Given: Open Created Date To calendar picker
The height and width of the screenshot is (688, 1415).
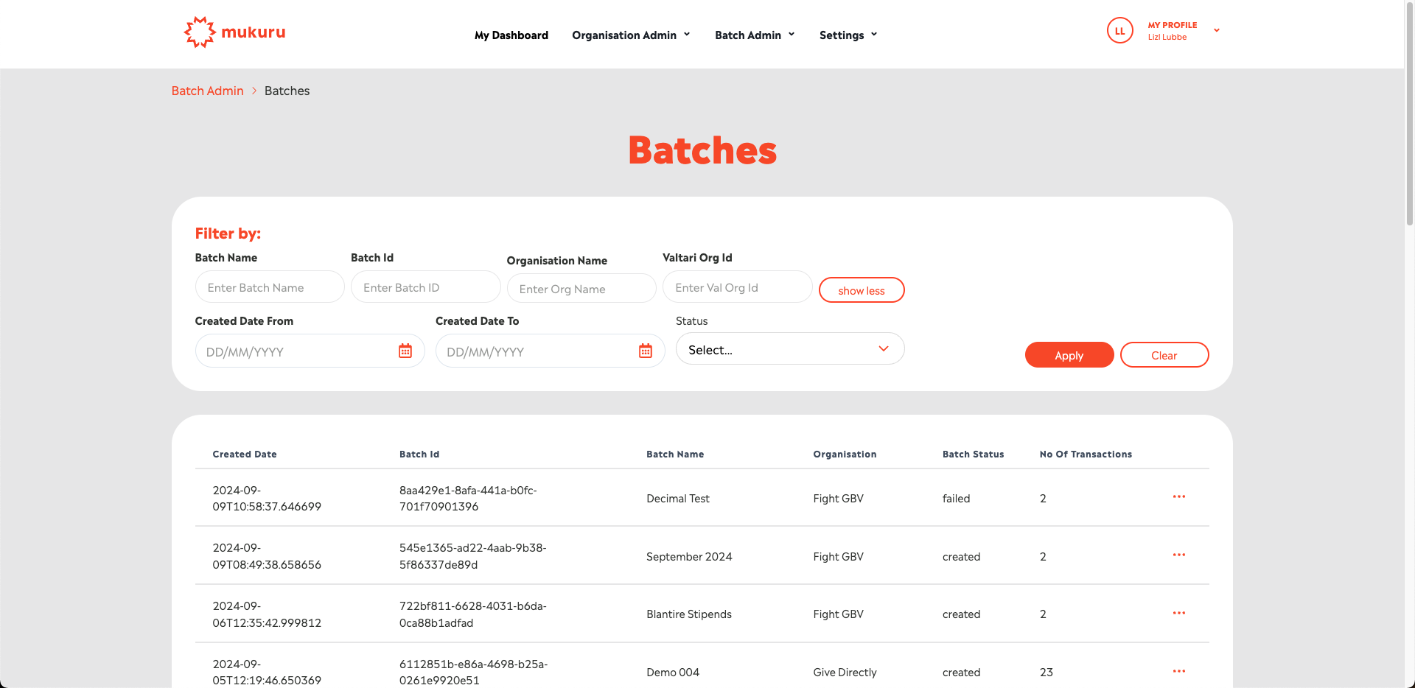Looking at the screenshot, I should click(x=646, y=351).
